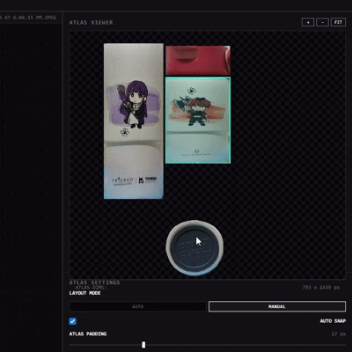Select the AUTO layout mode
Image resolution: width=352 pixels, height=352 pixels.
click(137, 306)
